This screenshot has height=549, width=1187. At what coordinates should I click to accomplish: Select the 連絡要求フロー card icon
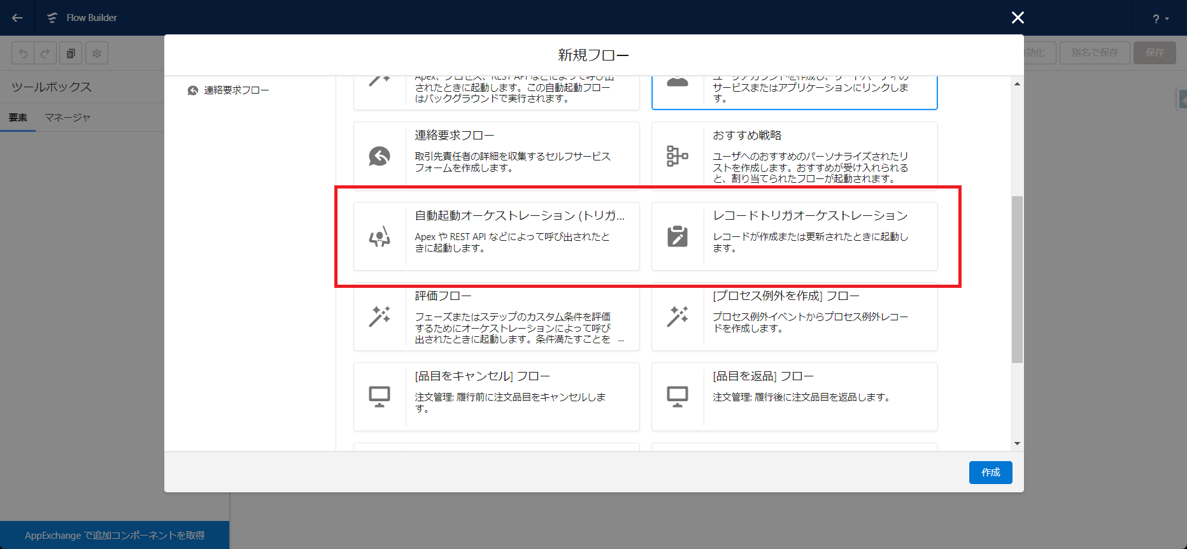[380, 156]
